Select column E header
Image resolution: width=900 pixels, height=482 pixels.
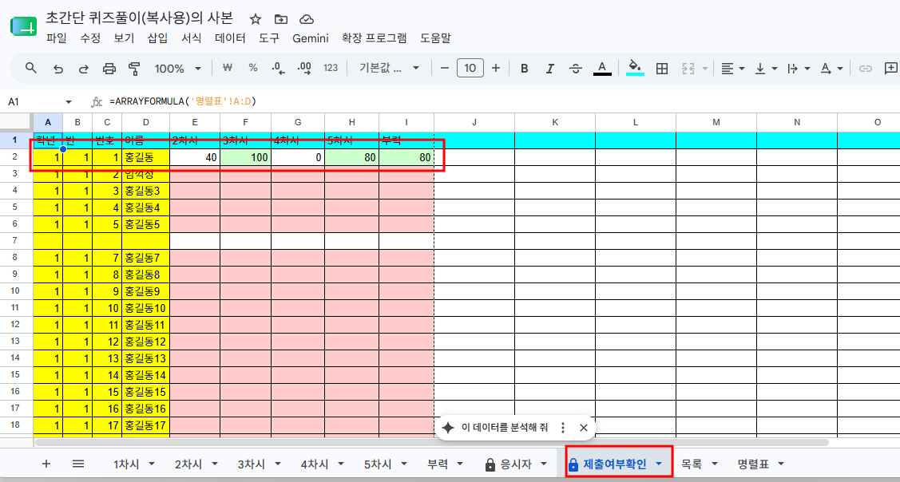point(195,121)
